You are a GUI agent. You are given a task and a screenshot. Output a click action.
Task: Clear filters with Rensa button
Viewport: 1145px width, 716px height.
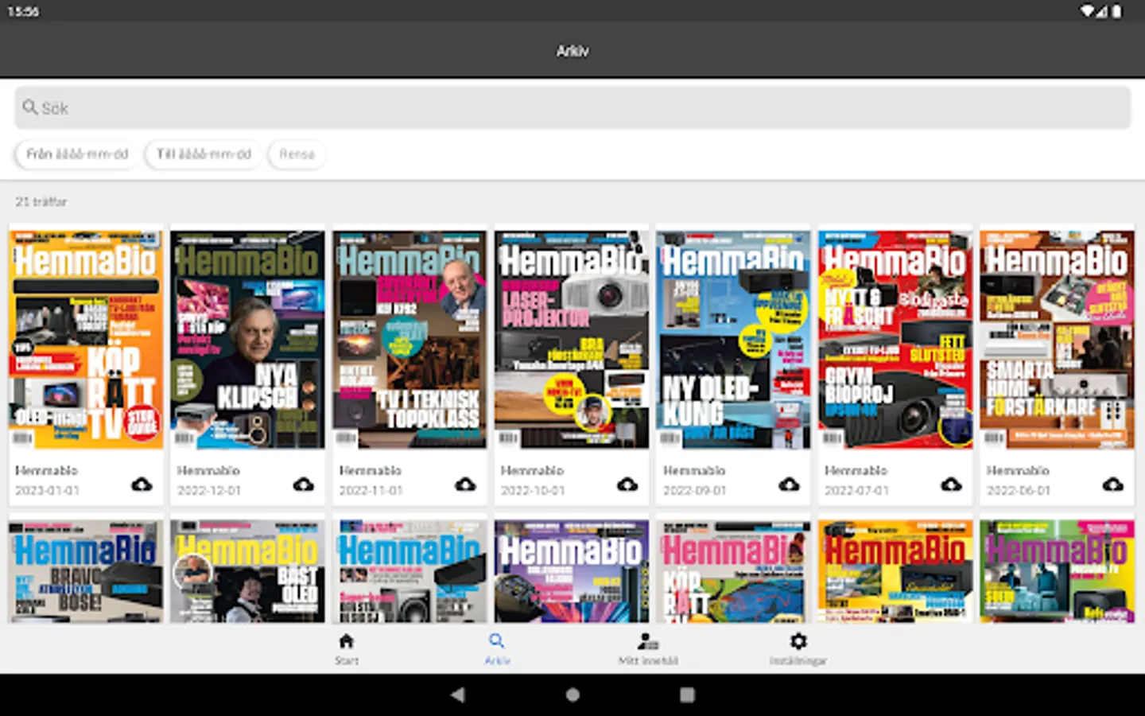(x=297, y=154)
